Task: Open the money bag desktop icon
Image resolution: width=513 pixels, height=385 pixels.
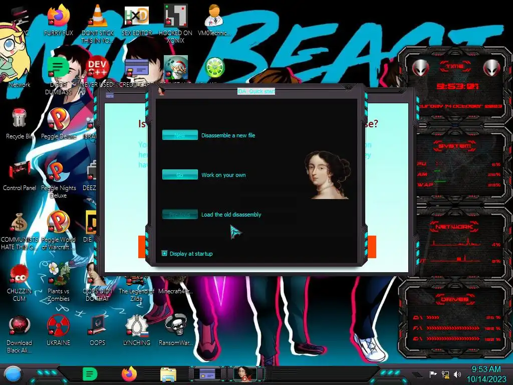Action: [19, 223]
